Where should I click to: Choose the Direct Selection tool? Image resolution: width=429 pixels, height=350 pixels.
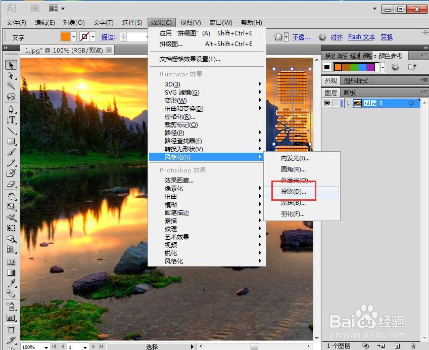[x=10, y=76]
